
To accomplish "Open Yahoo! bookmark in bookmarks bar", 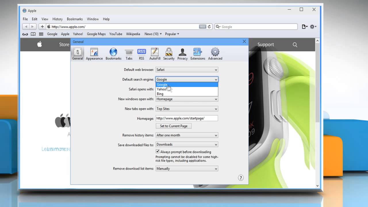I will point(78,34).
